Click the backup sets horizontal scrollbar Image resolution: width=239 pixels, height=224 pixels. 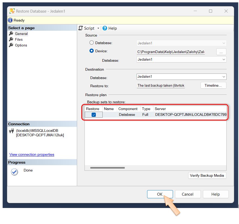(x=107, y=168)
